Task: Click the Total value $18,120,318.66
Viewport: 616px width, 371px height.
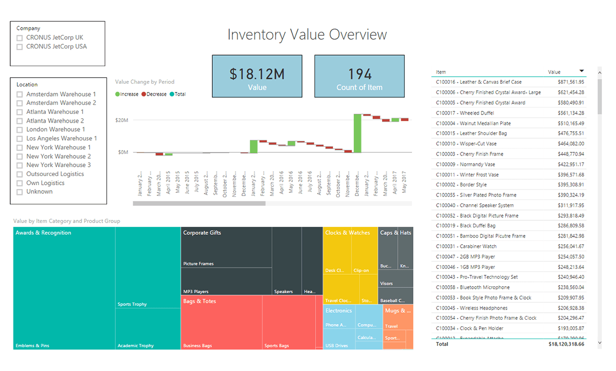Action: (566, 345)
